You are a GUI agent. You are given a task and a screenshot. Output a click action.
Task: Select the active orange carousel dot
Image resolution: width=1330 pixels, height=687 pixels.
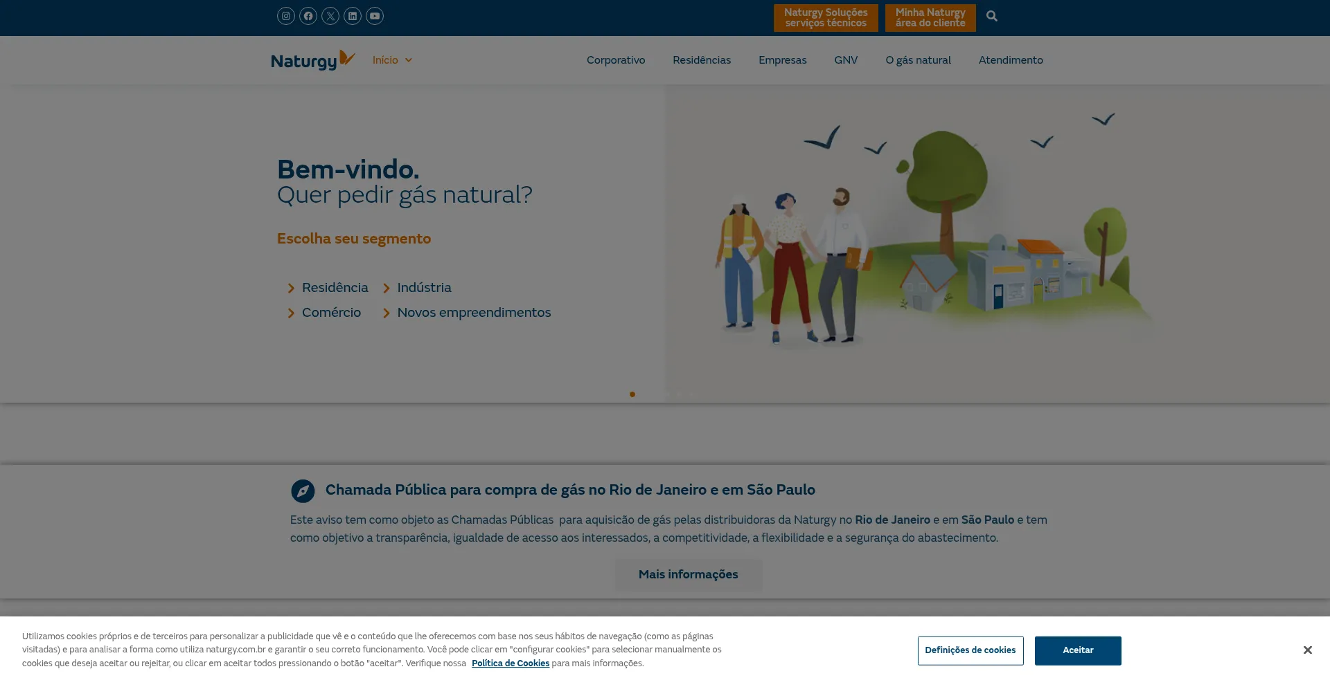[x=632, y=394]
